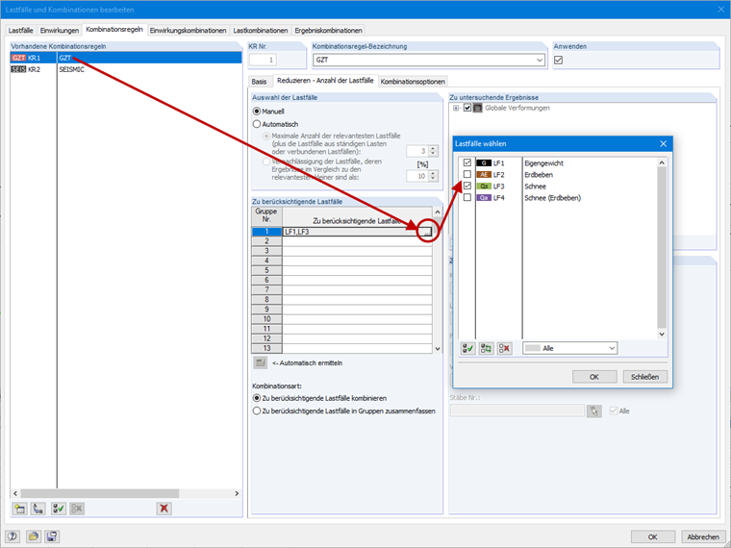Toggle the Globale Verformungen checkbox

pos(467,108)
